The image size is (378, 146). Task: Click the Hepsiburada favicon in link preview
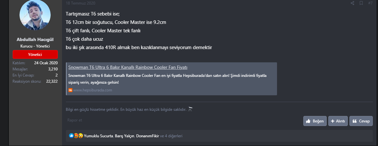click(70, 90)
